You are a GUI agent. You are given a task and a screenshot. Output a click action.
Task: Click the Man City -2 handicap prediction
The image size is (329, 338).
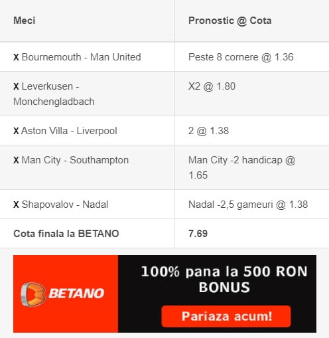(241, 167)
